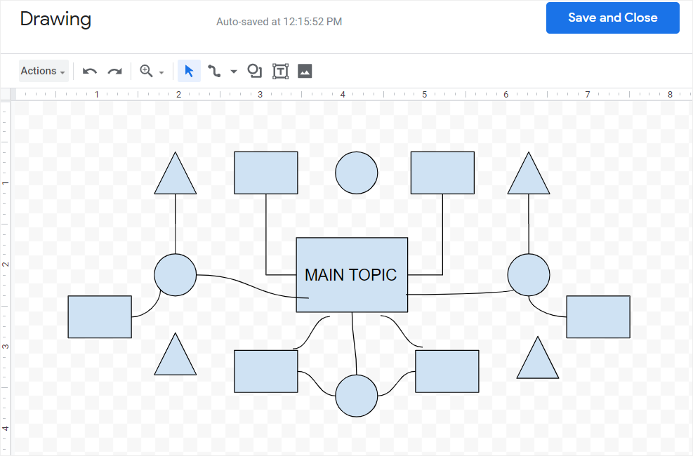The height and width of the screenshot is (456, 693).
Task: Click the Save and Close button
Action: tap(612, 18)
